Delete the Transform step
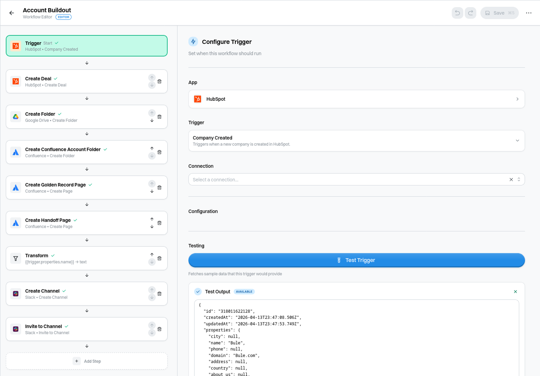The width and height of the screenshot is (540, 376). click(x=159, y=258)
